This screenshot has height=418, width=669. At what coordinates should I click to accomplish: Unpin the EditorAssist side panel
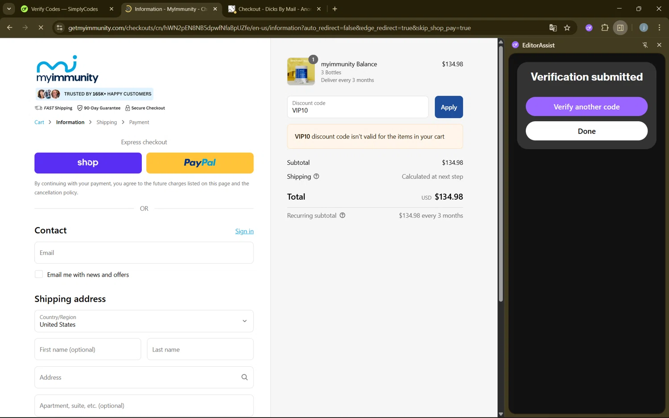tap(645, 45)
